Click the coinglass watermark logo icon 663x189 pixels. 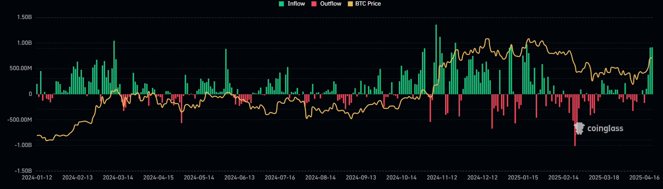pos(579,128)
